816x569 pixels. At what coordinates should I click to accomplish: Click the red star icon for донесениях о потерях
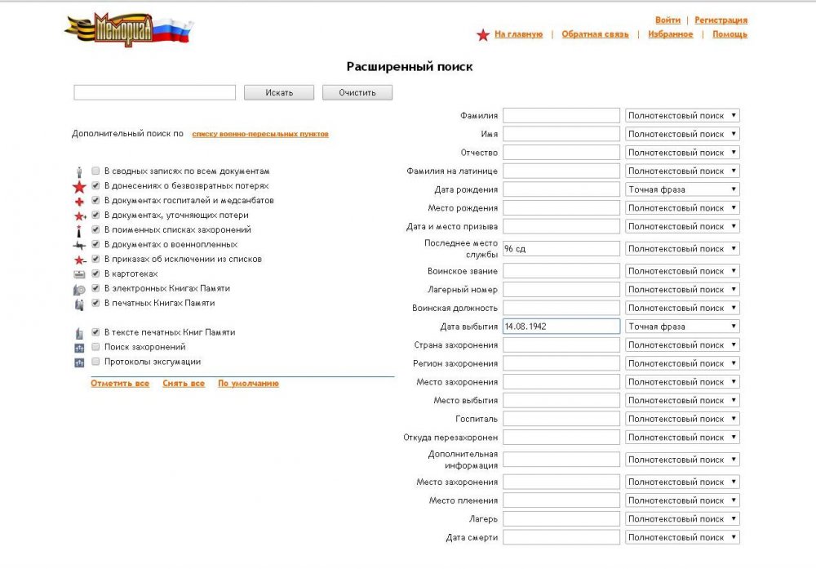click(x=79, y=186)
